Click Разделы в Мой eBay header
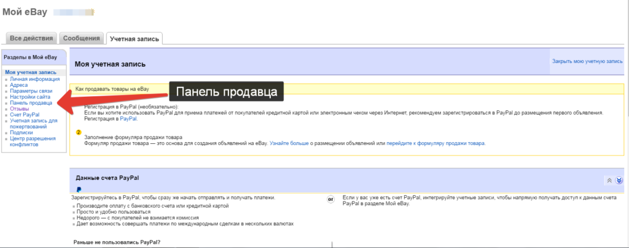The image size is (629, 248). (31, 57)
